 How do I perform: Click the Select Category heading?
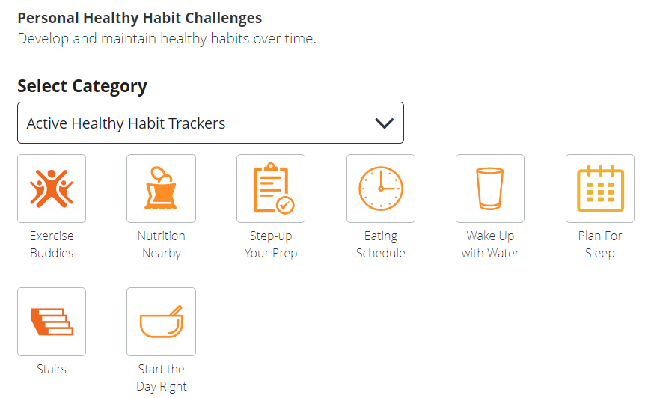[82, 86]
